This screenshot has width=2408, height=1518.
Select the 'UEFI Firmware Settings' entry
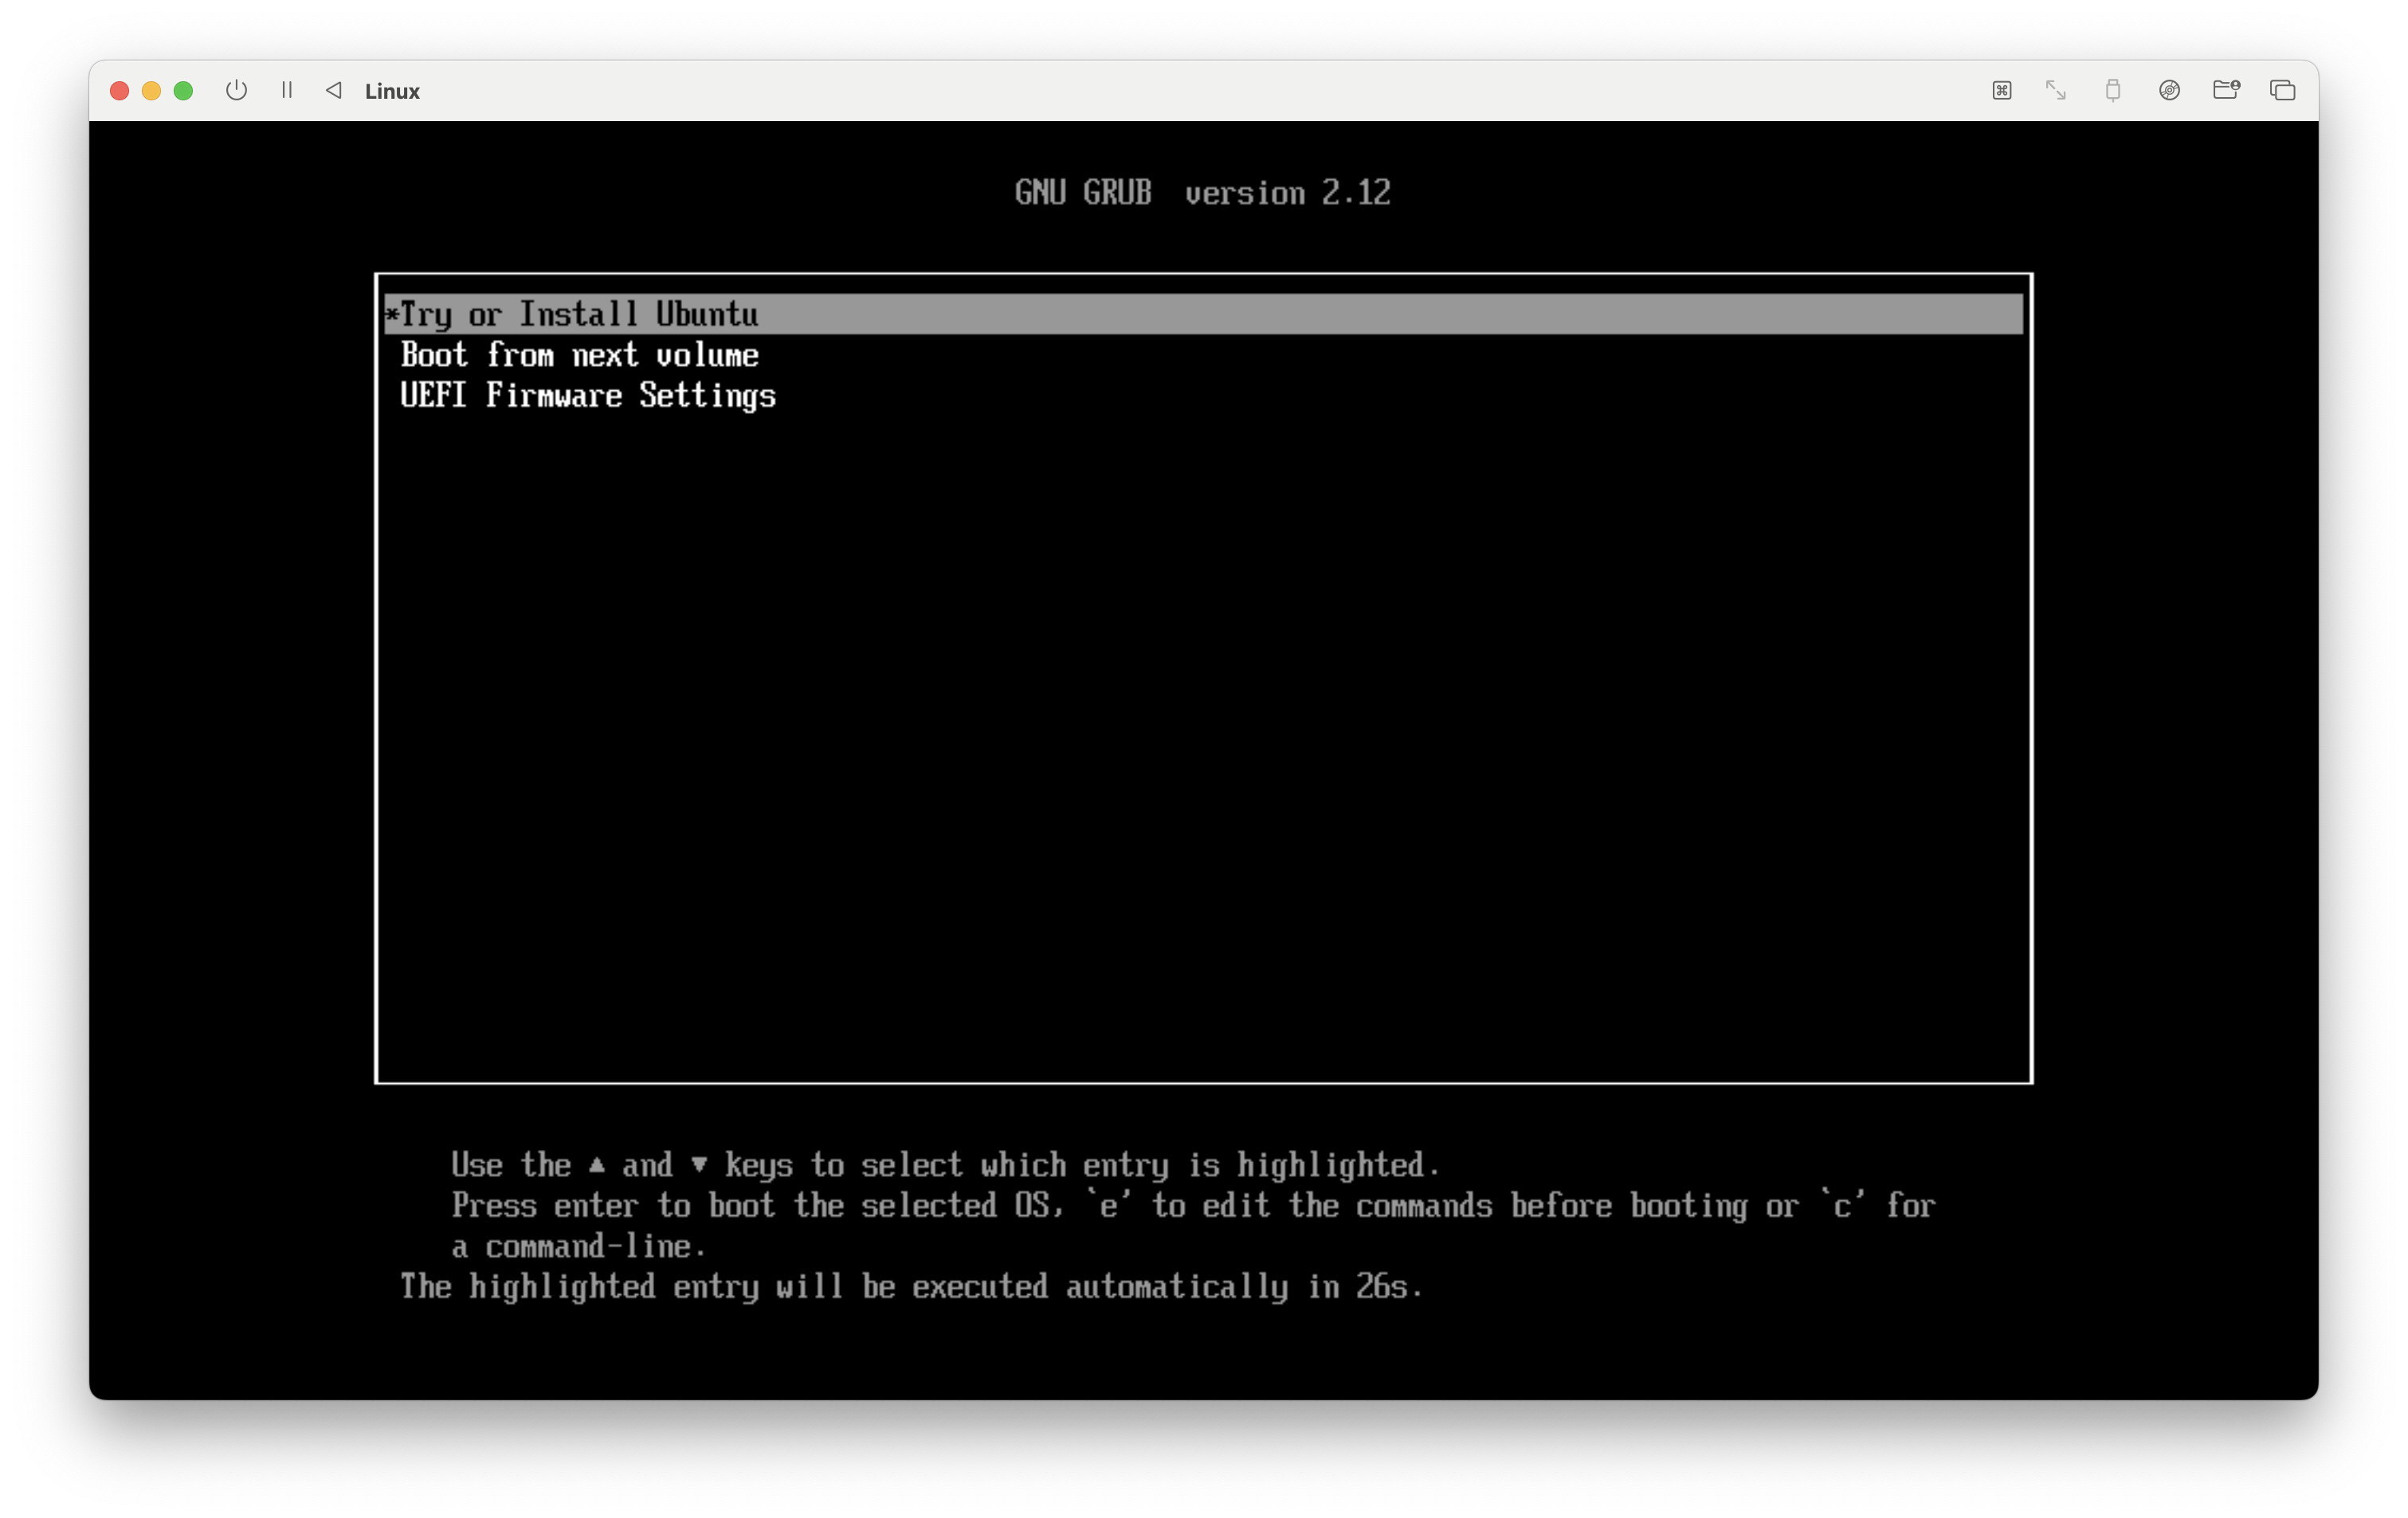tap(587, 396)
